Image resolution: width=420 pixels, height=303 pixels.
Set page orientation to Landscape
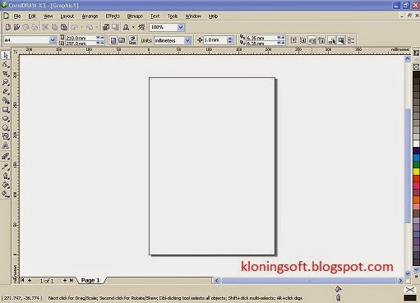tap(122, 40)
